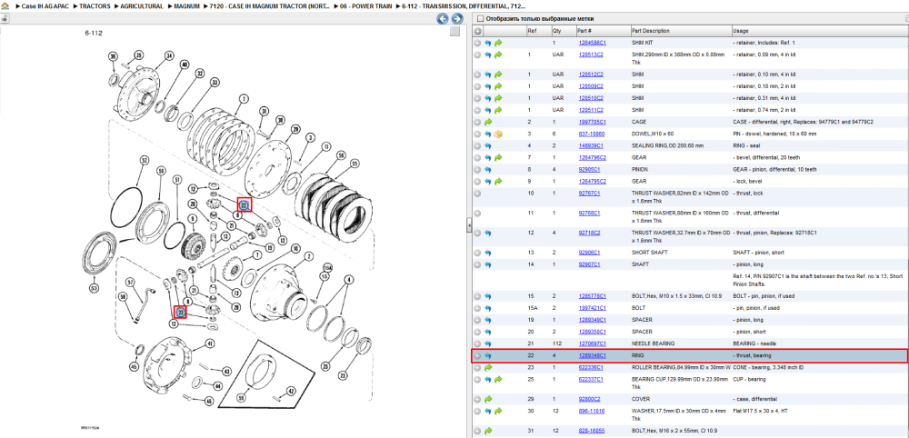Open part number 837-10060 link
Image resolution: width=909 pixels, height=438 pixels.
[x=592, y=134]
